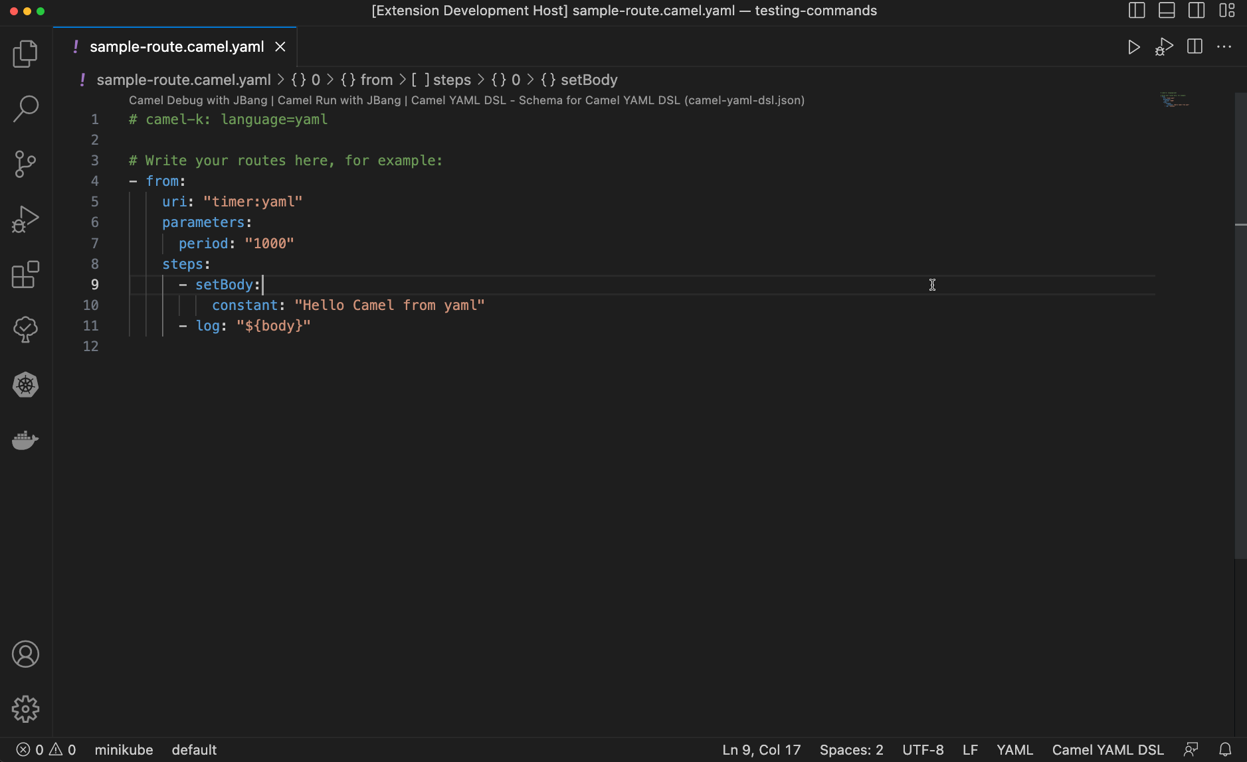Viewport: 1247px width, 762px height.
Task: Start debugging with the Debug Run icon
Action: (1164, 46)
